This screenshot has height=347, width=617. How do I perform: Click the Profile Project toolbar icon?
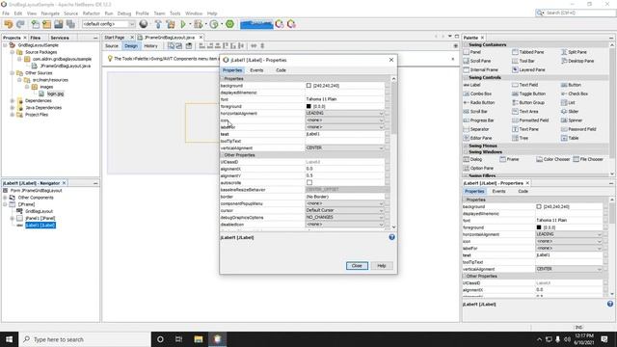click(x=214, y=24)
